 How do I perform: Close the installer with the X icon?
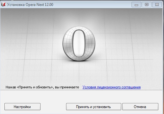tap(157, 5)
